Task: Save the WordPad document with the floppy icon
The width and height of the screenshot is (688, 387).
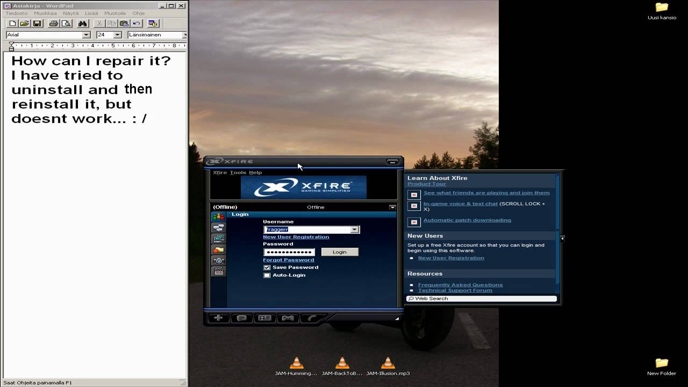Action: click(x=37, y=24)
